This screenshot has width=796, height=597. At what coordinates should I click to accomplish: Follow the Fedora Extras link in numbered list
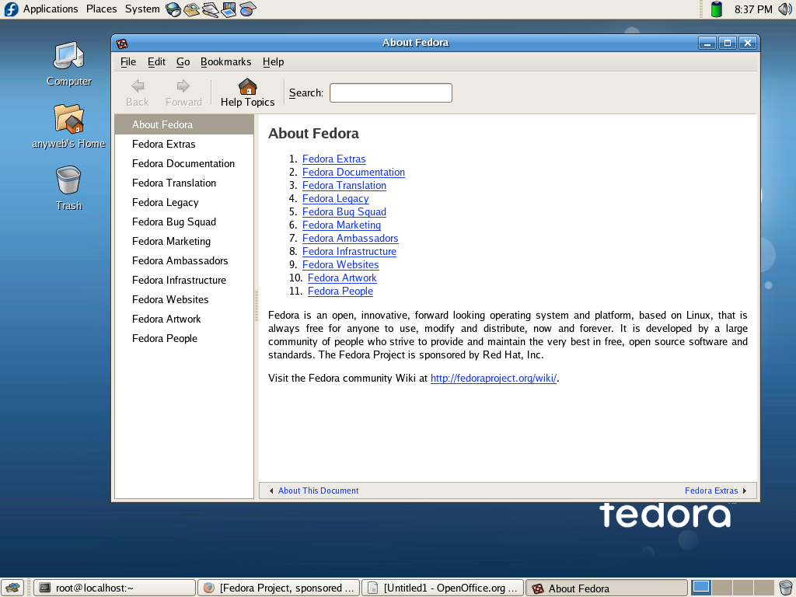(x=334, y=159)
